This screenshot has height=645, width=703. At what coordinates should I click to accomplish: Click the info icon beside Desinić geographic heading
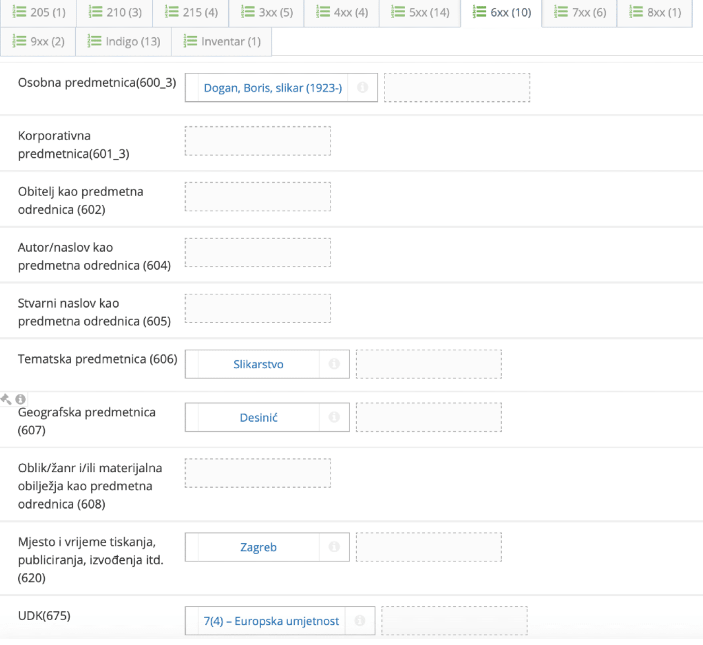tap(334, 417)
